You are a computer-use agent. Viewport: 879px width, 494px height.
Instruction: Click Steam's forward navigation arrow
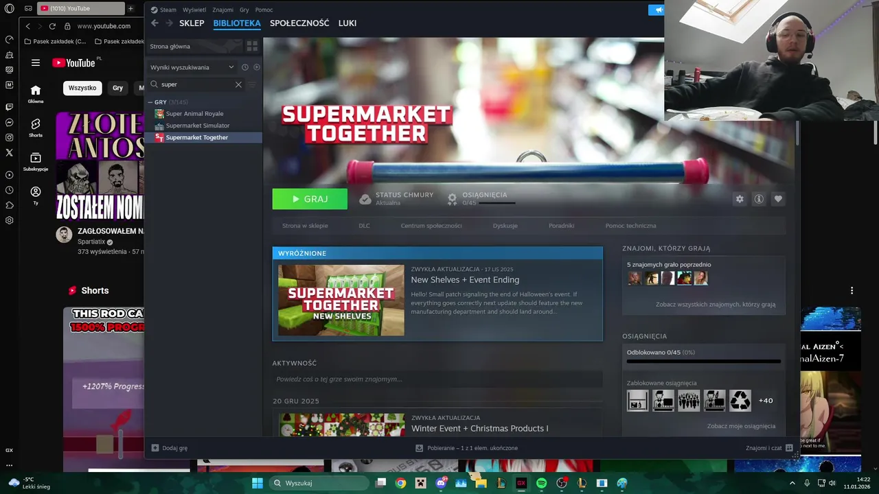pyautogui.click(x=169, y=23)
